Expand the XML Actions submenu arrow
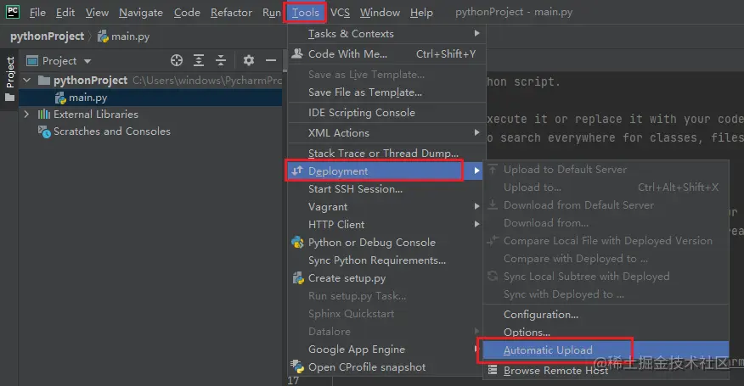The image size is (744, 386). pos(476,132)
